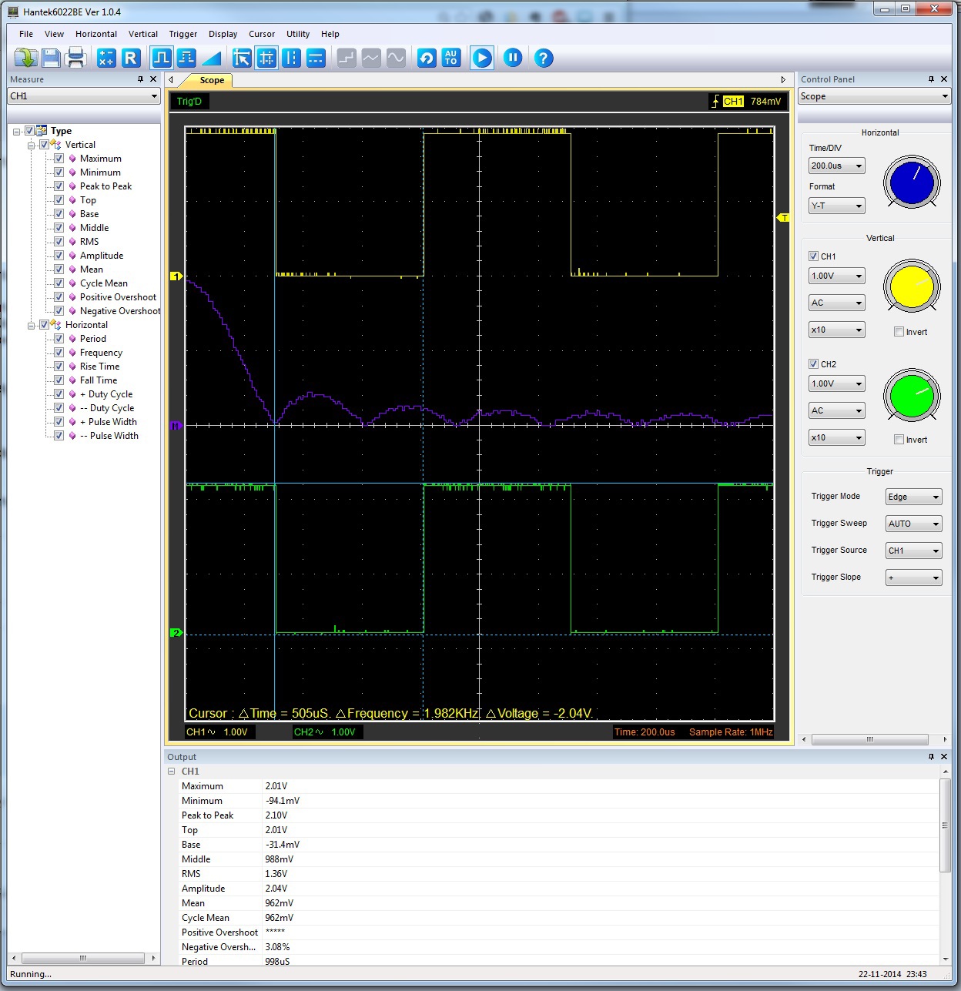The height and width of the screenshot is (991, 961).
Task: Click the R reference toolbar icon
Action: [130, 58]
